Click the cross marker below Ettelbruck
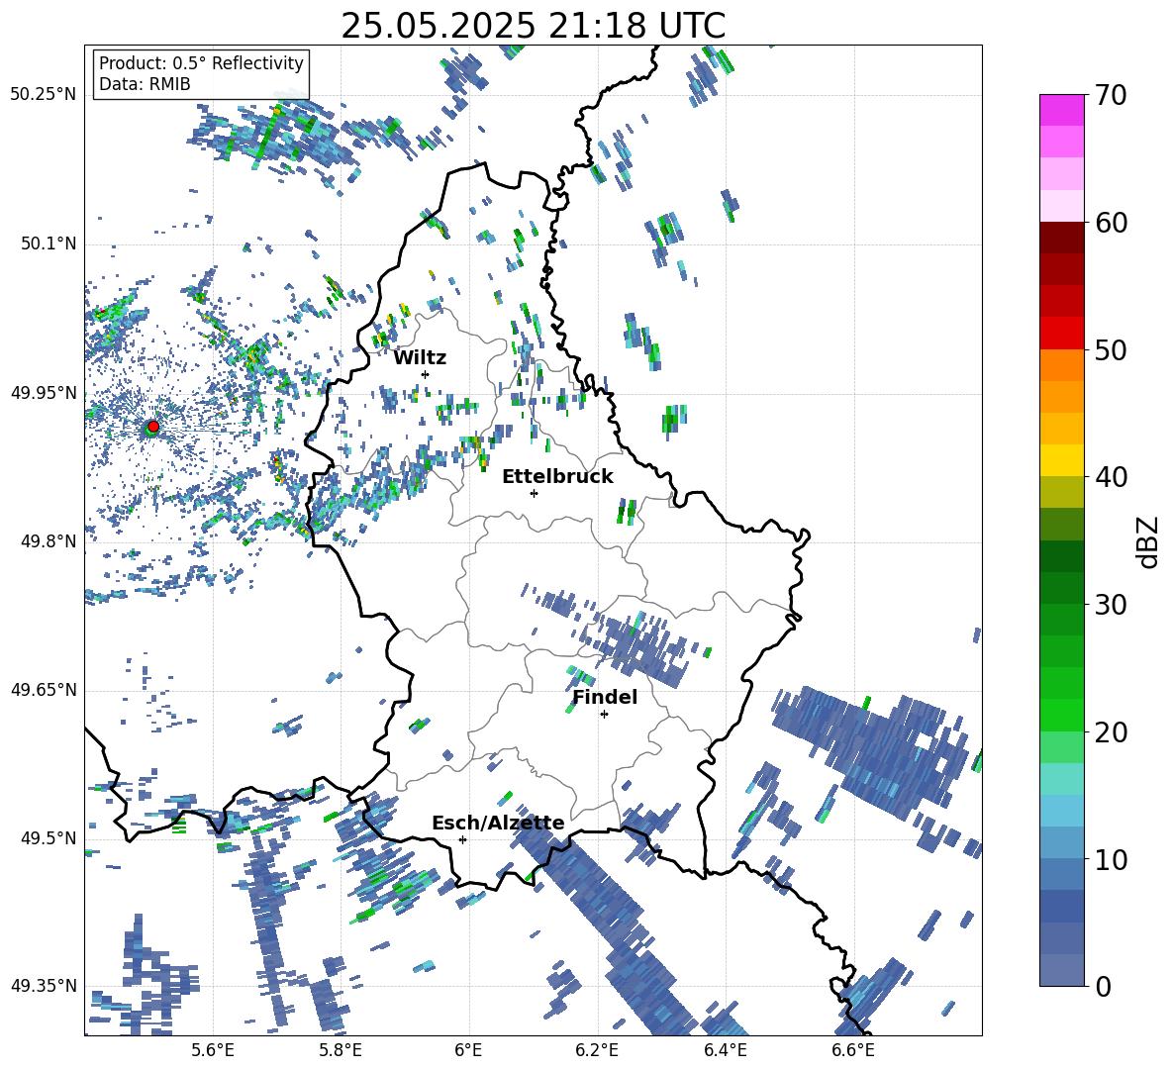 tap(534, 493)
